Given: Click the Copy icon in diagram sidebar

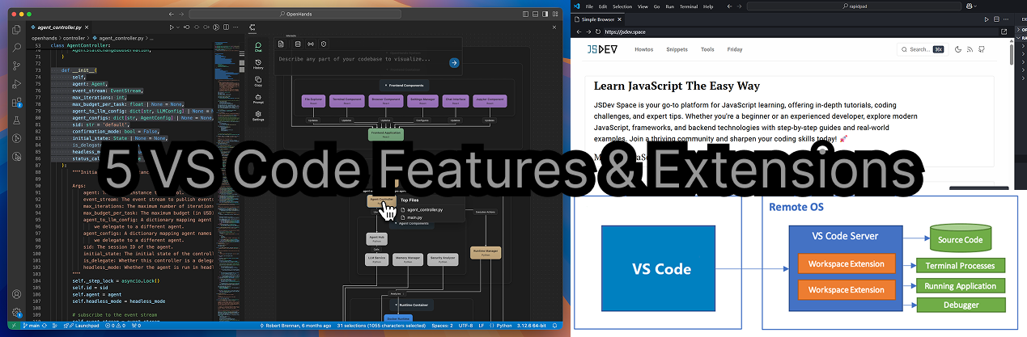Looking at the screenshot, I should pos(257,82).
